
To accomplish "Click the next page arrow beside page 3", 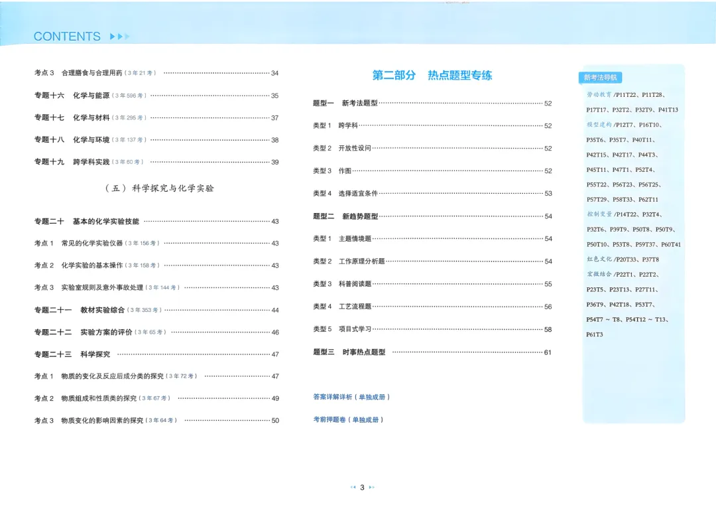I will point(373,487).
